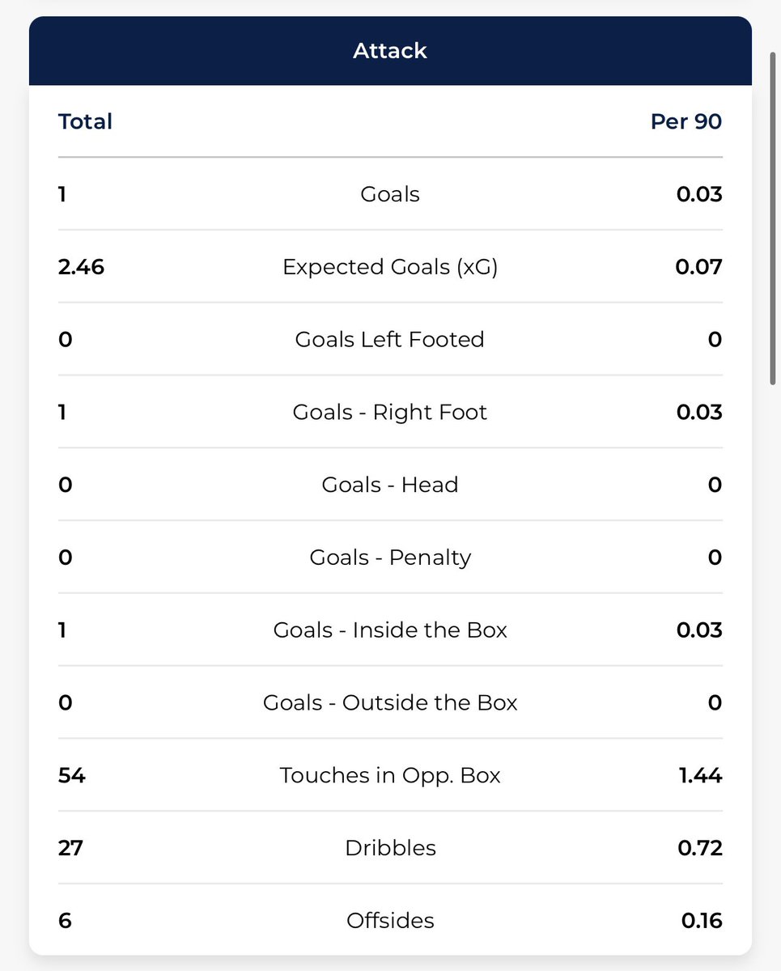Select Goals - Inside the Box row

coord(390,630)
